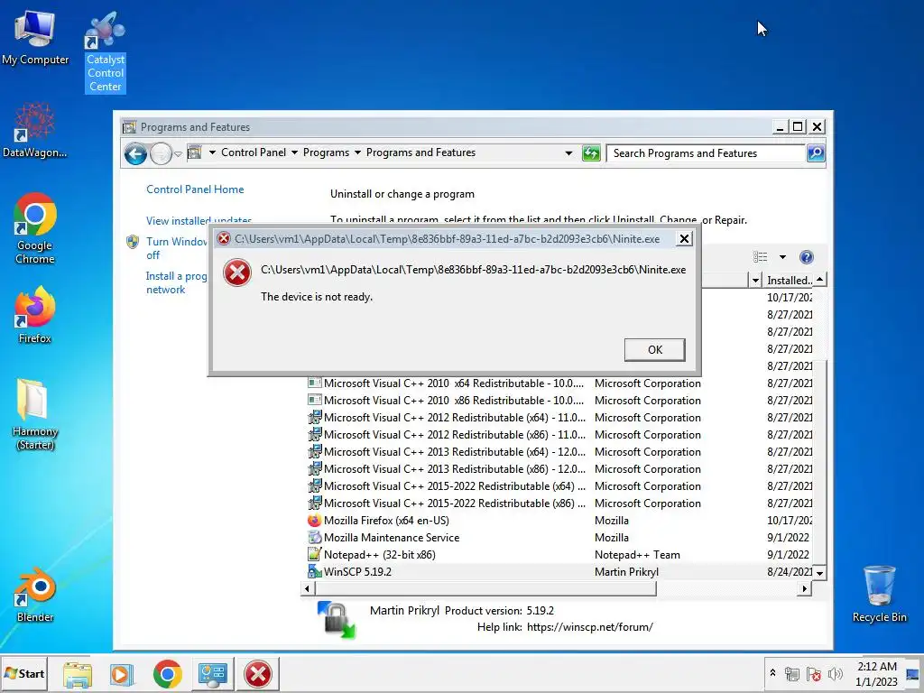
Task: Open Harmony (Starter) folder on desktop
Action: 35,415
